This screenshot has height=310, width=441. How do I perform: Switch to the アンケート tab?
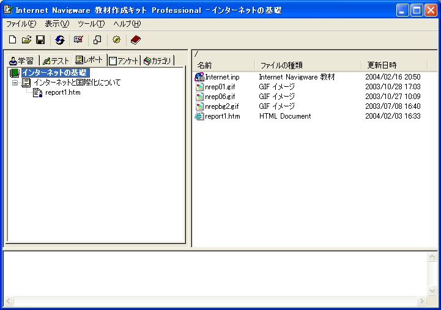pos(124,61)
